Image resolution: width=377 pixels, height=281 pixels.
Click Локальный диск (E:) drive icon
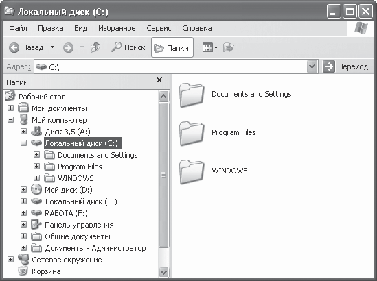(x=36, y=201)
